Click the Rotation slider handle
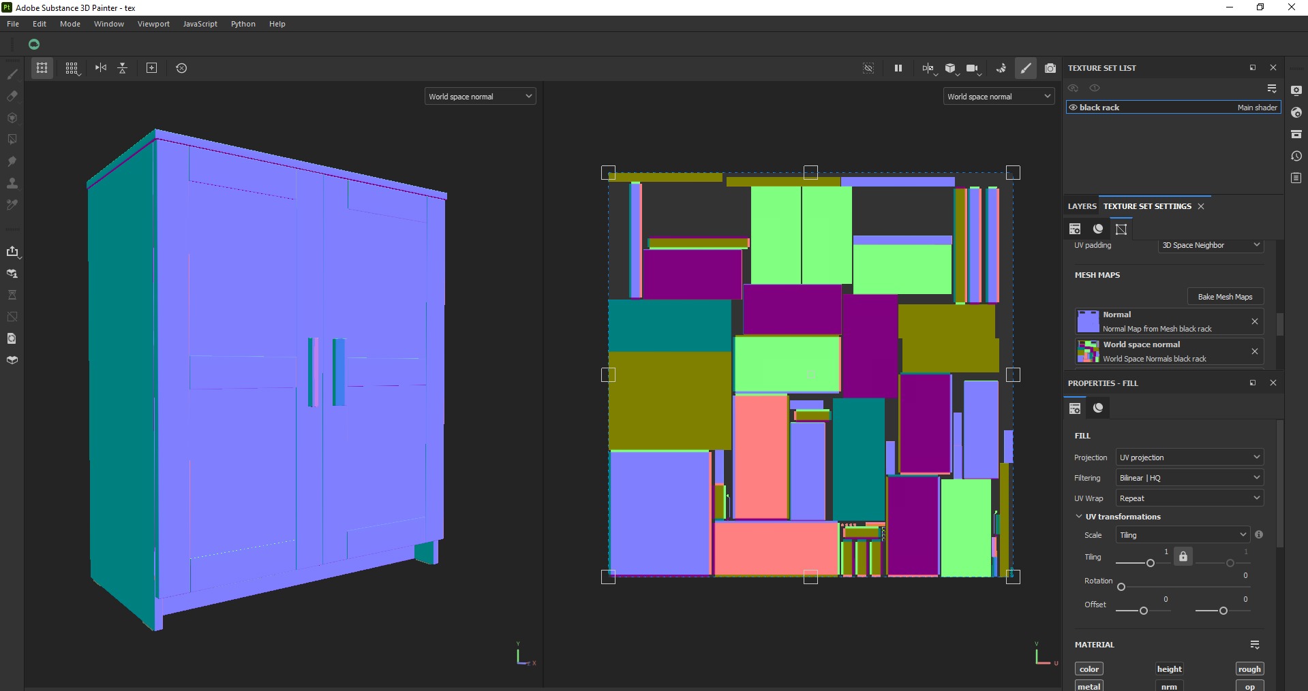1308x691 pixels. (x=1121, y=587)
